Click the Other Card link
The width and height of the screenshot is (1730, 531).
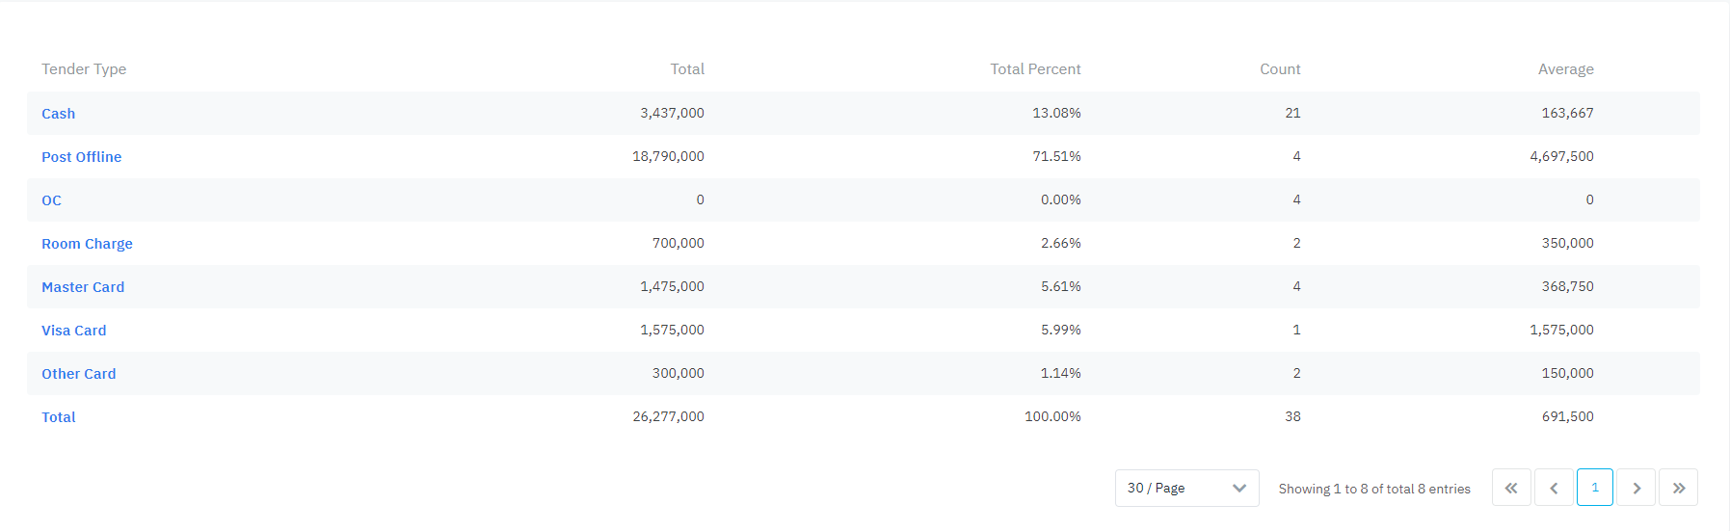[x=78, y=374]
